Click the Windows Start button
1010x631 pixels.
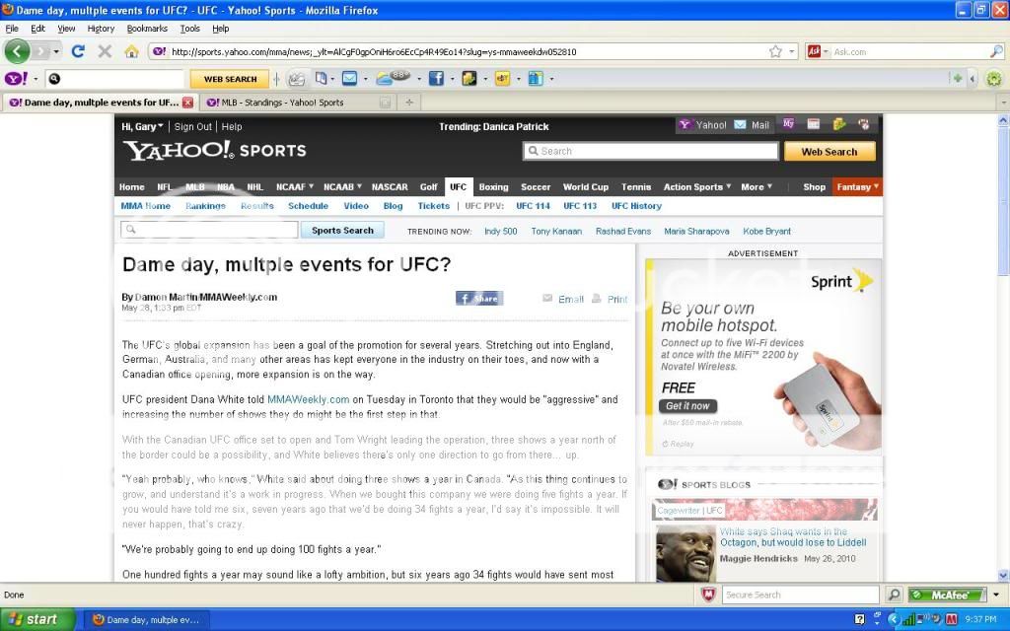click(x=37, y=619)
